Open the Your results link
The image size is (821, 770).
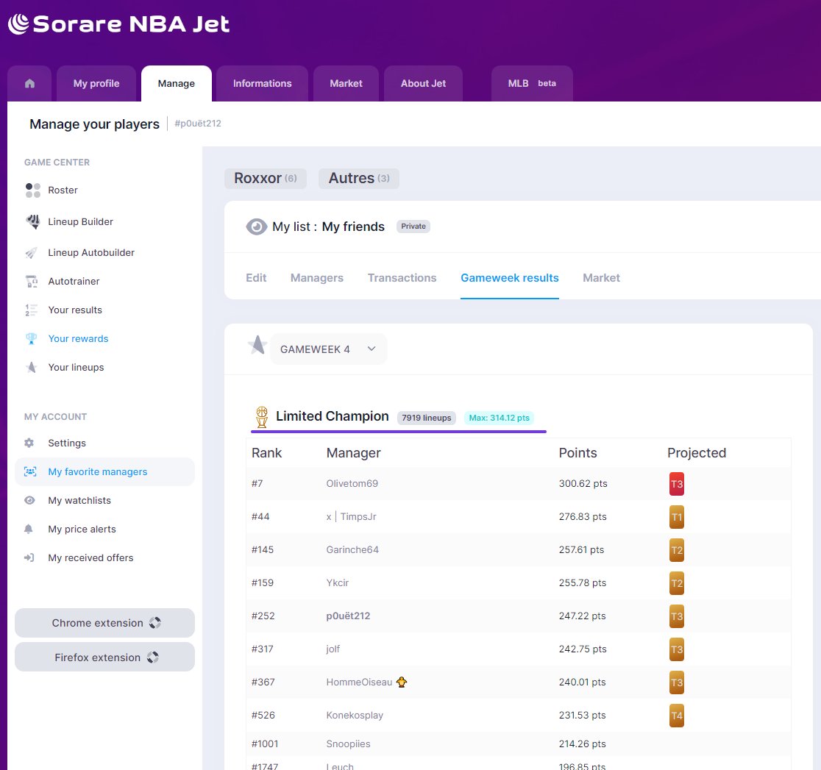pyautogui.click(x=75, y=310)
